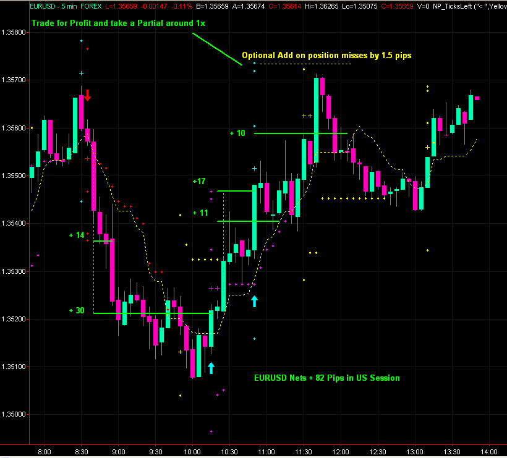The height and width of the screenshot is (458, 507).
Task: Select the 'Trade for Profit and take a Partial' note
Action: coord(118,23)
